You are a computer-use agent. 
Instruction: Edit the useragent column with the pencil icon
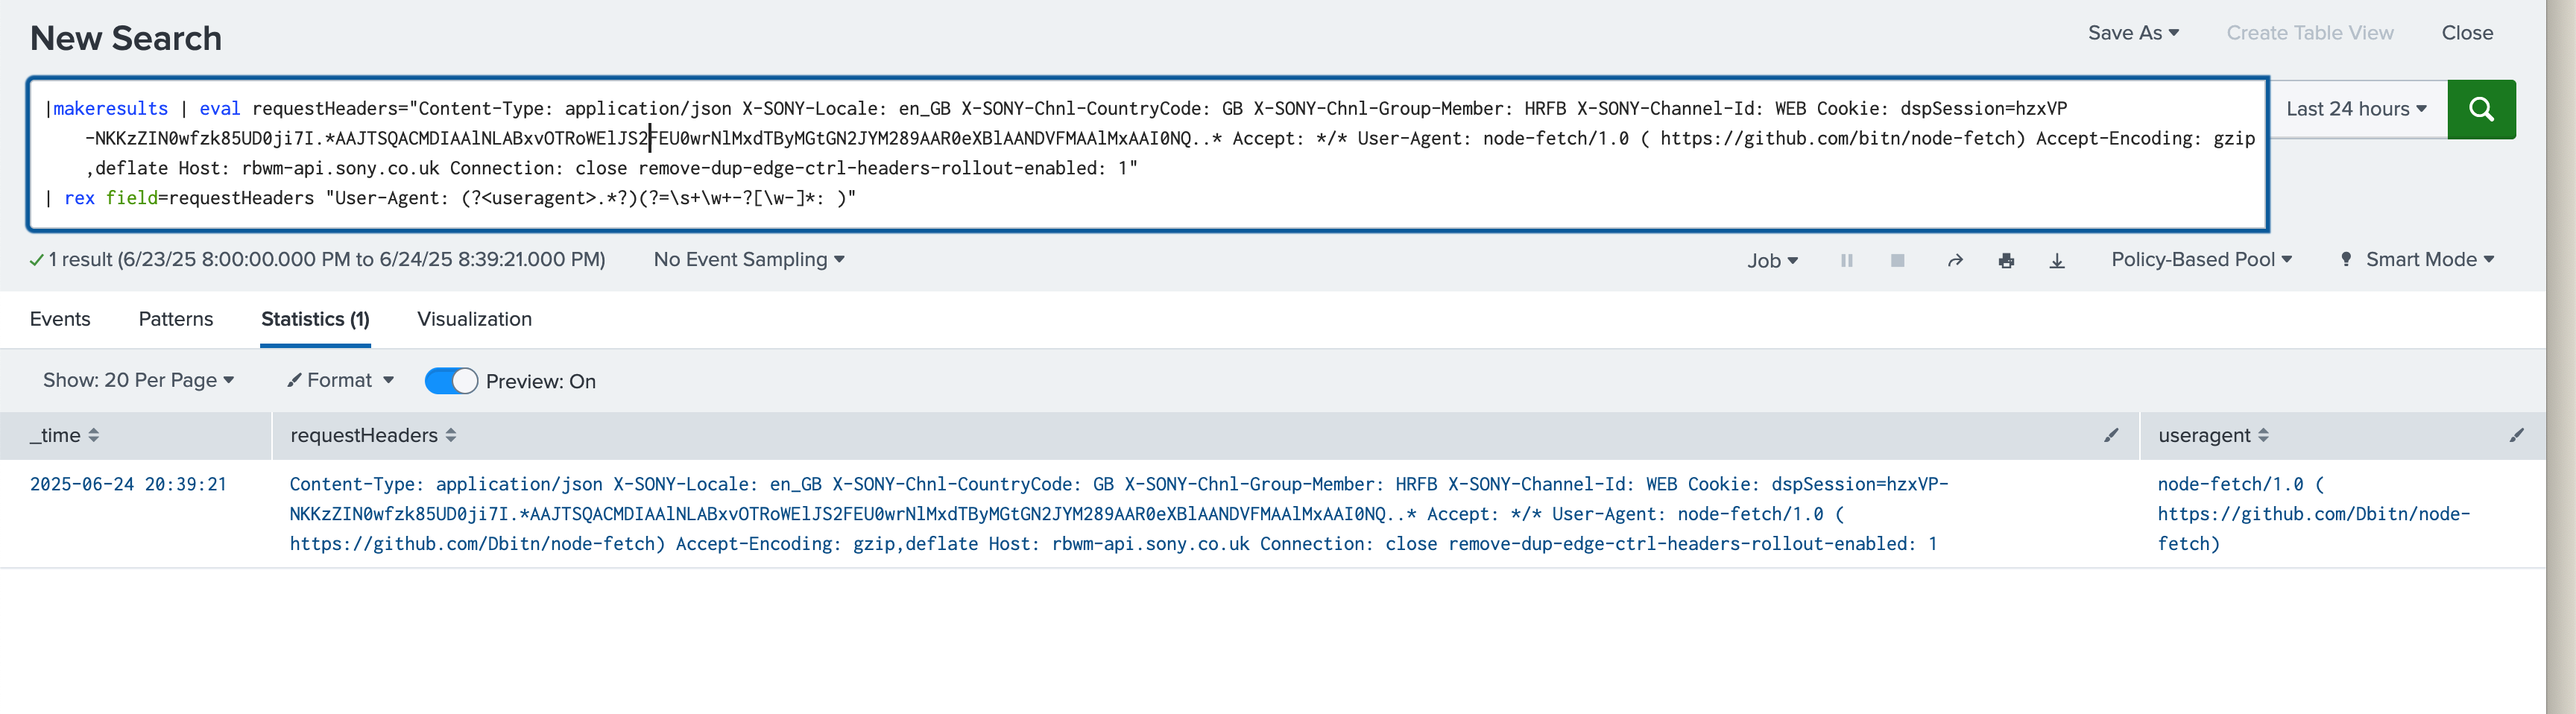coord(2518,435)
